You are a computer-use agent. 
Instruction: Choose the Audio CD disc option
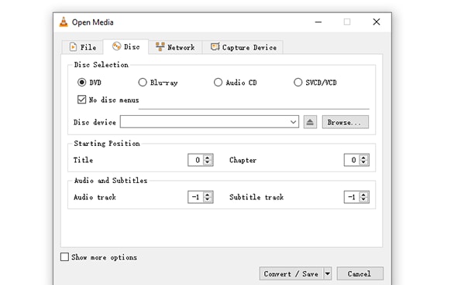[218, 83]
